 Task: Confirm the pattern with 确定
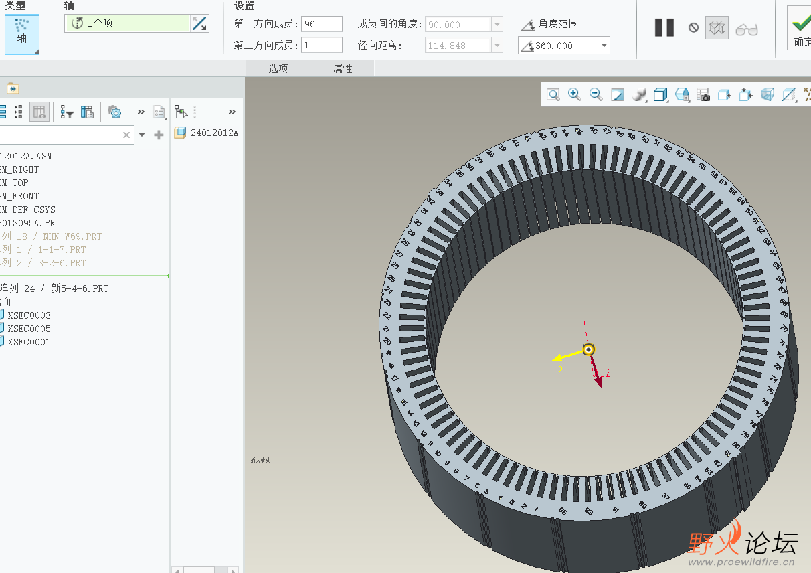click(x=800, y=28)
